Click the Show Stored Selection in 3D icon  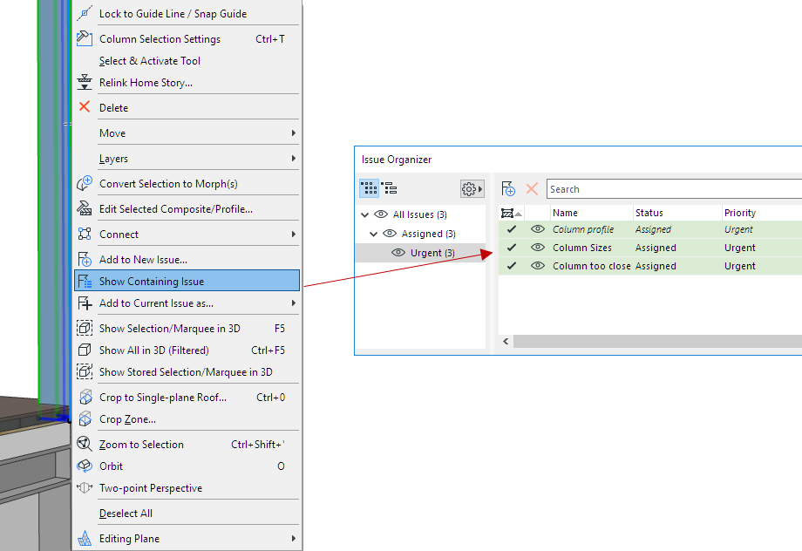(85, 371)
